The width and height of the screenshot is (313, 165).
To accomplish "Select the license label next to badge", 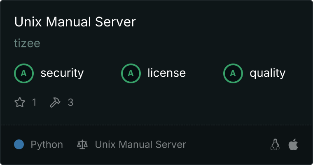I will click(166, 73).
